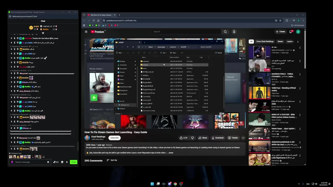Open Discord from the taskbar
This screenshot has height=187, width=333.
(169, 184)
